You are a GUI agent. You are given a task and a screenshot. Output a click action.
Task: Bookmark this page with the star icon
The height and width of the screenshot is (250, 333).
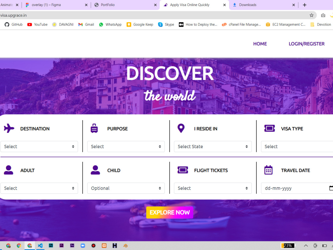coord(311,15)
